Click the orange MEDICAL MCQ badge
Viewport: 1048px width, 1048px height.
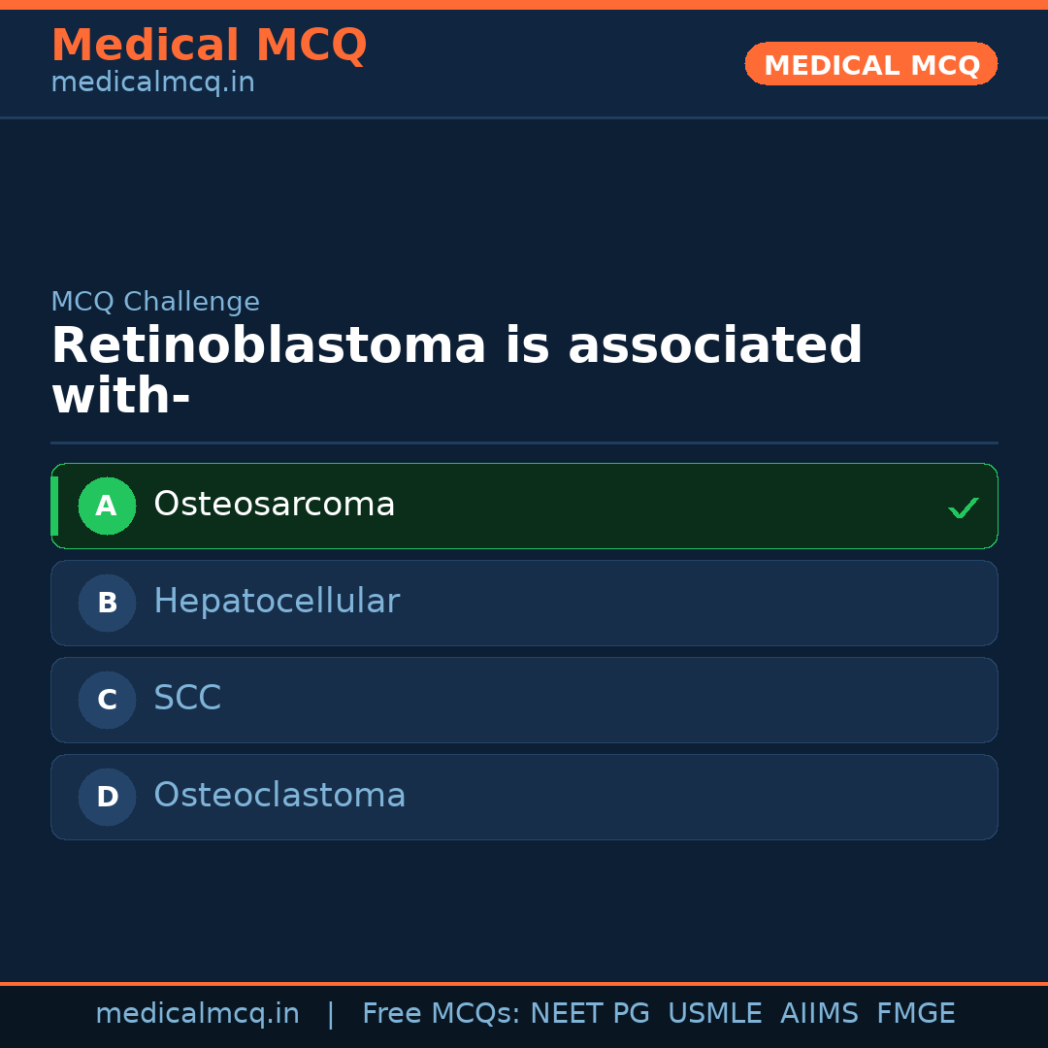point(870,64)
